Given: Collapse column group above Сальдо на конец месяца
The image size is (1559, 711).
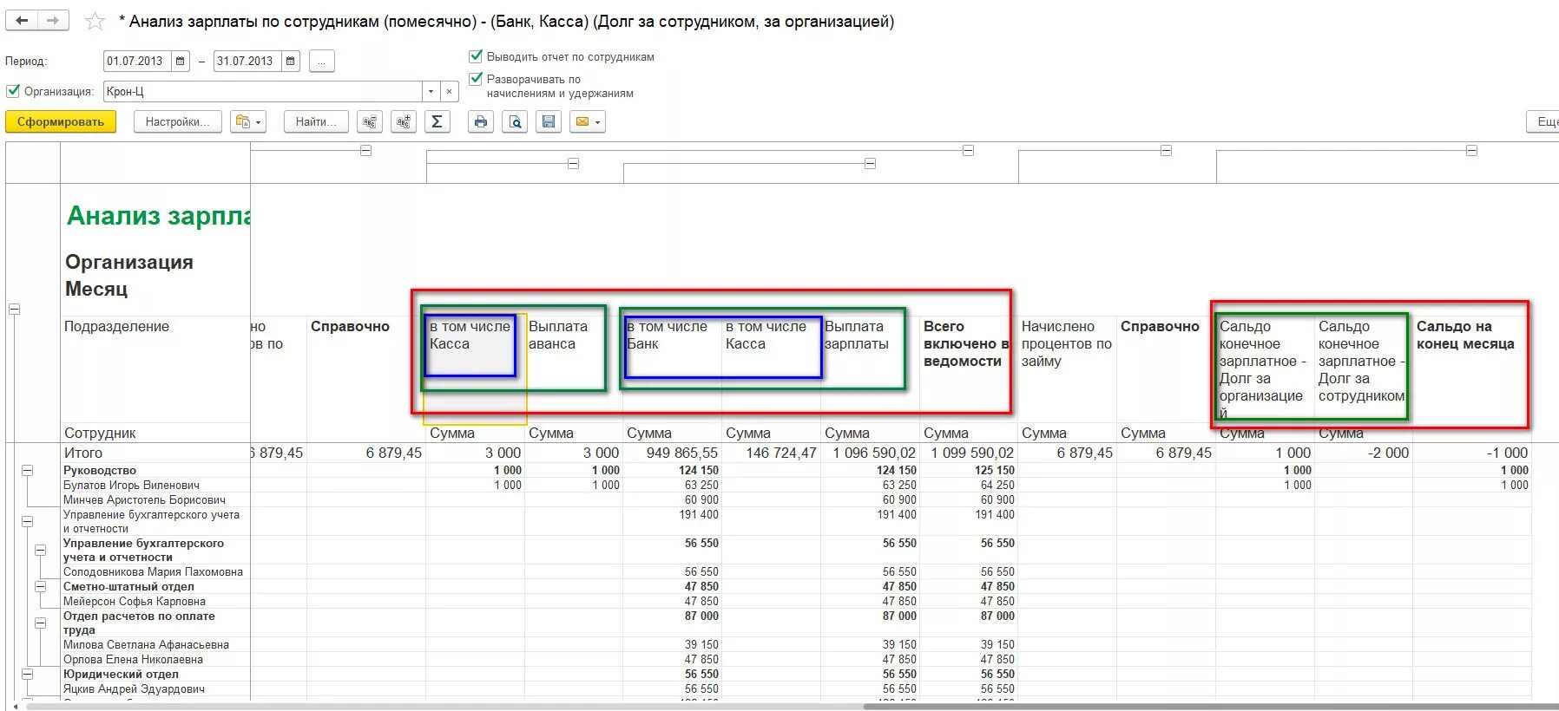Looking at the screenshot, I should (x=1471, y=151).
